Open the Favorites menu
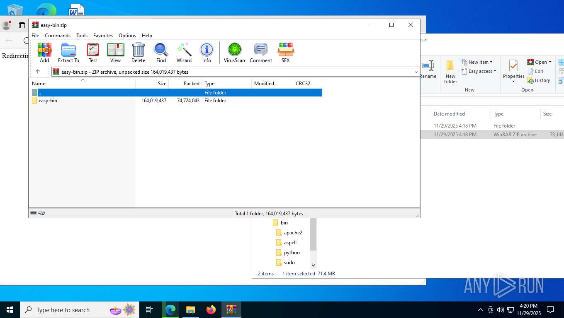Image resolution: width=564 pixels, height=318 pixels. [103, 36]
